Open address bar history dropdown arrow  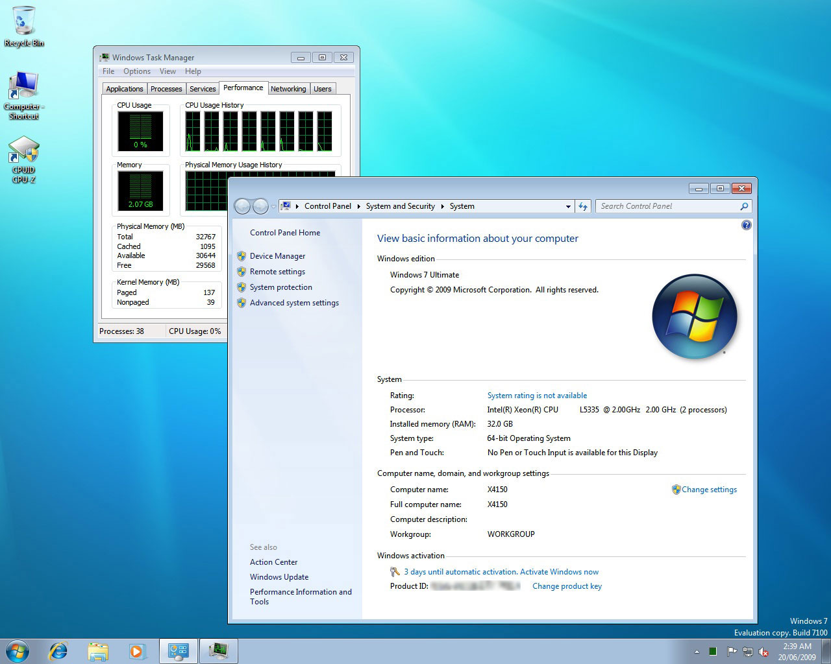pyautogui.click(x=568, y=206)
